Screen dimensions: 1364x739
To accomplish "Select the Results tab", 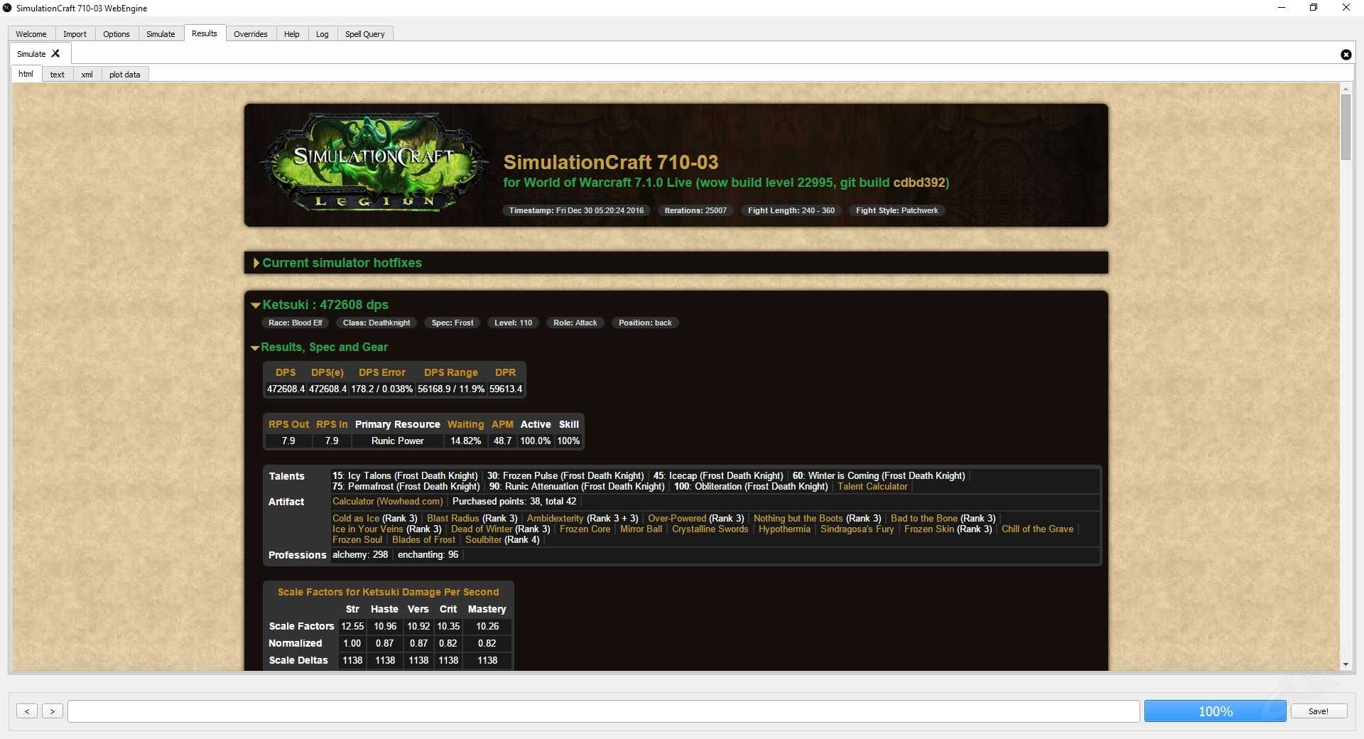I will coord(205,33).
